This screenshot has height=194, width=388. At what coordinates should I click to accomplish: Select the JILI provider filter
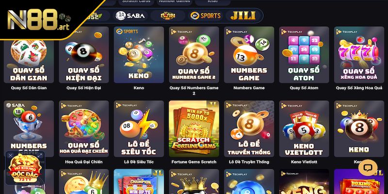click(x=243, y=16)
